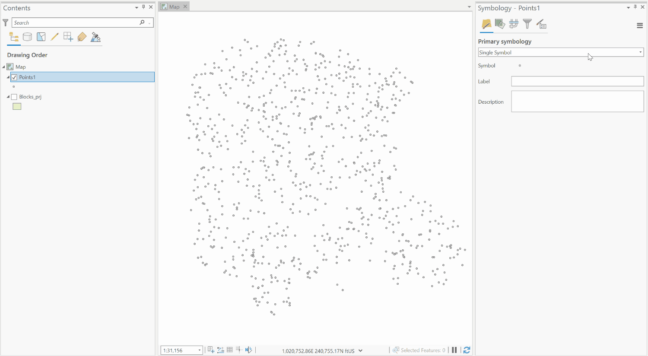648x356 pixels.
Task: Select the Blocks_prj layer
Action: click(30, 97)
